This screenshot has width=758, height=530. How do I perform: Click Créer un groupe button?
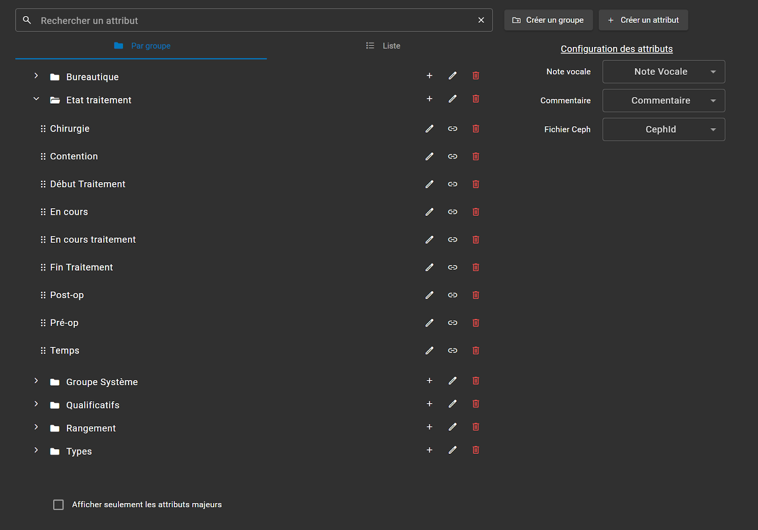pyautogui.click(x=548, y=20)
